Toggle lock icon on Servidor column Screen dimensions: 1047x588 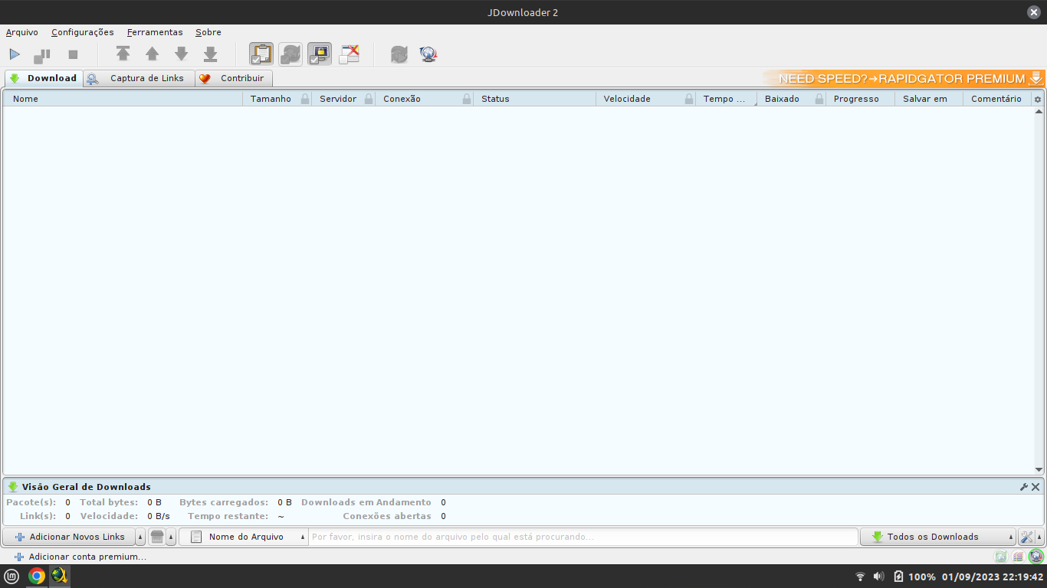point(369,99)
